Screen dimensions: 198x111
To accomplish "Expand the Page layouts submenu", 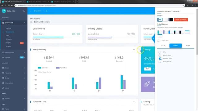I will [24, 52].
